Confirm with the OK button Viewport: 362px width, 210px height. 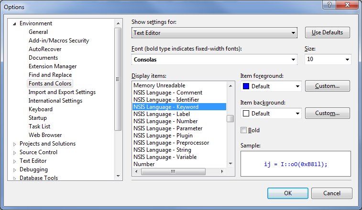[288, 193]
